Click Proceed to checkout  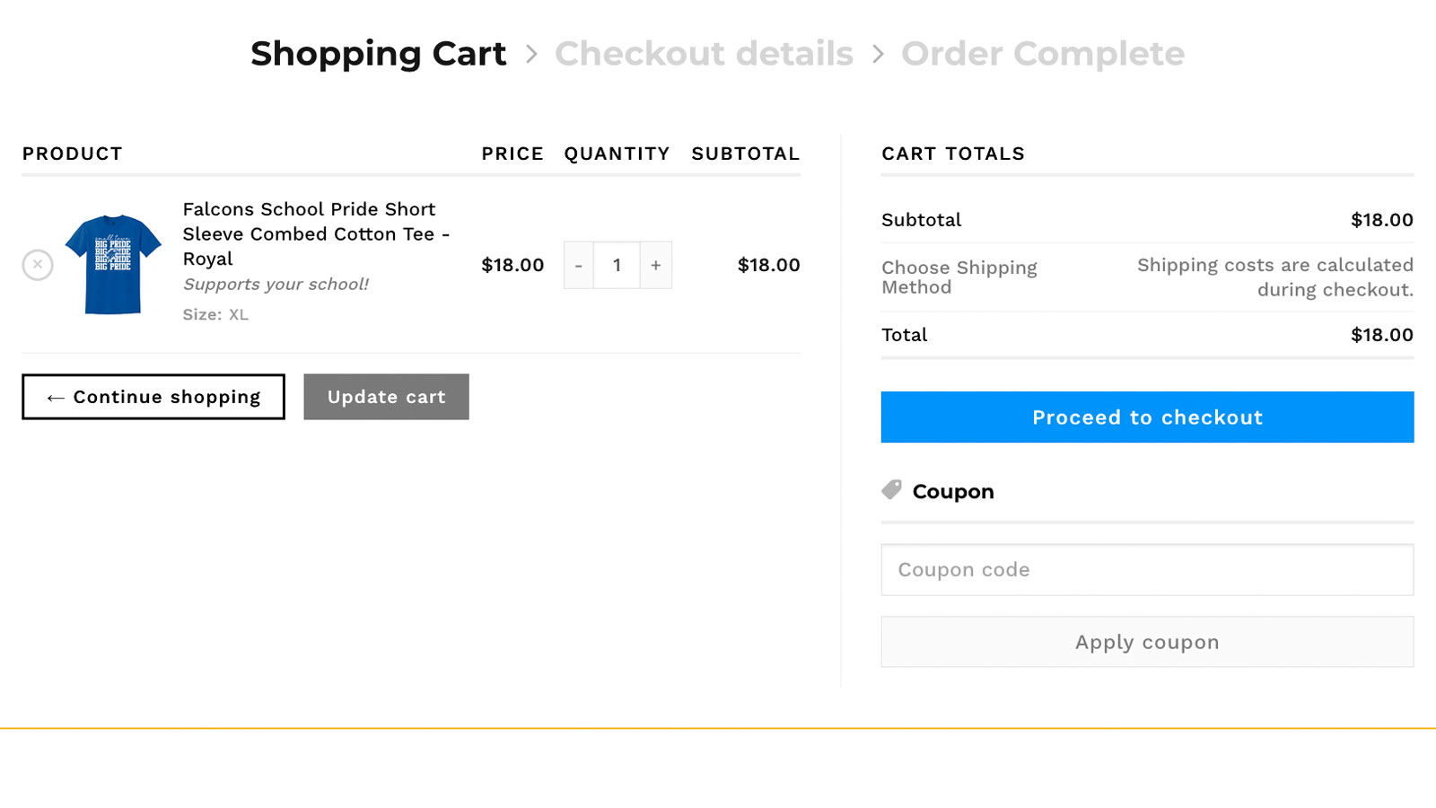point(1147,417)
